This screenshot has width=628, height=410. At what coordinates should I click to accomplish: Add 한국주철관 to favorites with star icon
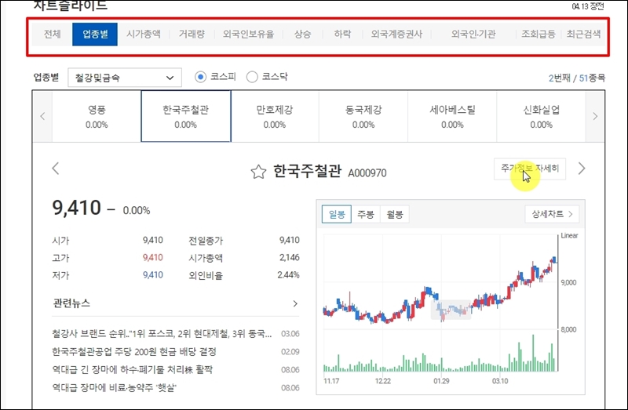[258, 172]
